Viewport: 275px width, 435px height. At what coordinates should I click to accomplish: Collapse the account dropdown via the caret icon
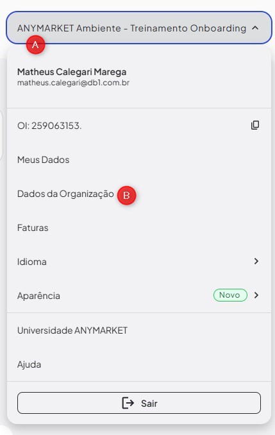click(x=255, y=28)
